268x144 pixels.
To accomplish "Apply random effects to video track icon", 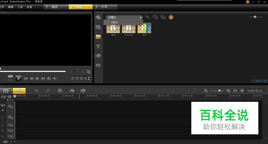I will 163,17.
